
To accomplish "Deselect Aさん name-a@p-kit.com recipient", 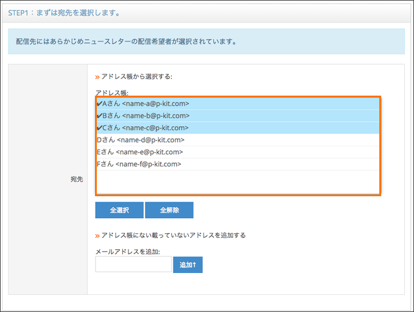I will coord(237,104).
